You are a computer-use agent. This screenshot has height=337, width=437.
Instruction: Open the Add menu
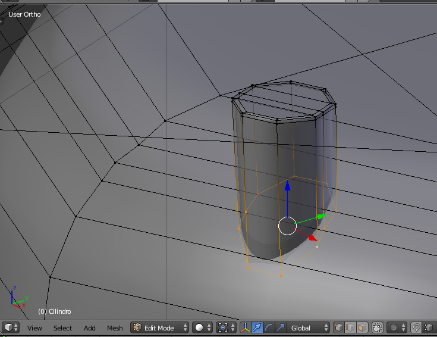pos(89,328)
